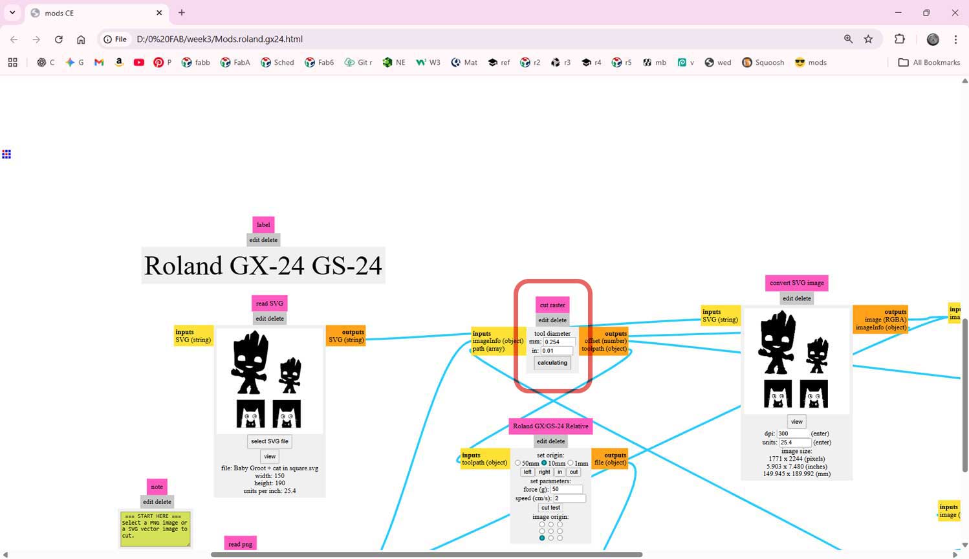The height and width of the screenshot is (559, 969).
Task: Click the 'cut raster' module title
Action: click(552, 305)
